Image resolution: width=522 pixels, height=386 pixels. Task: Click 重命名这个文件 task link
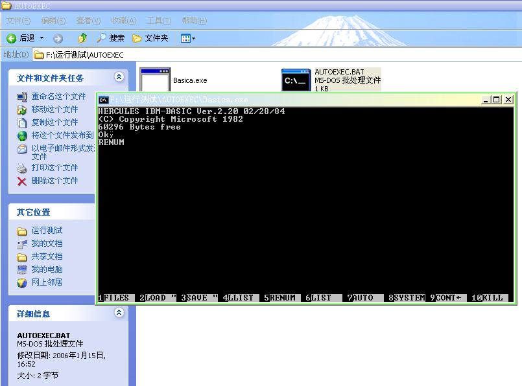click(x=58, y=96)
